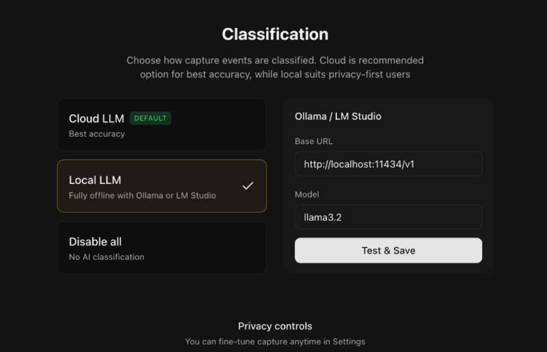Click the checkmark icon on Local LLM
The image size is (547, 352).
click(248, 186)
